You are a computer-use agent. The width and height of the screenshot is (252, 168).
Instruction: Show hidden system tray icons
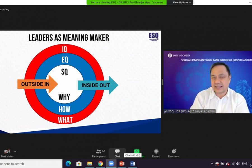[x=212, y=164]
